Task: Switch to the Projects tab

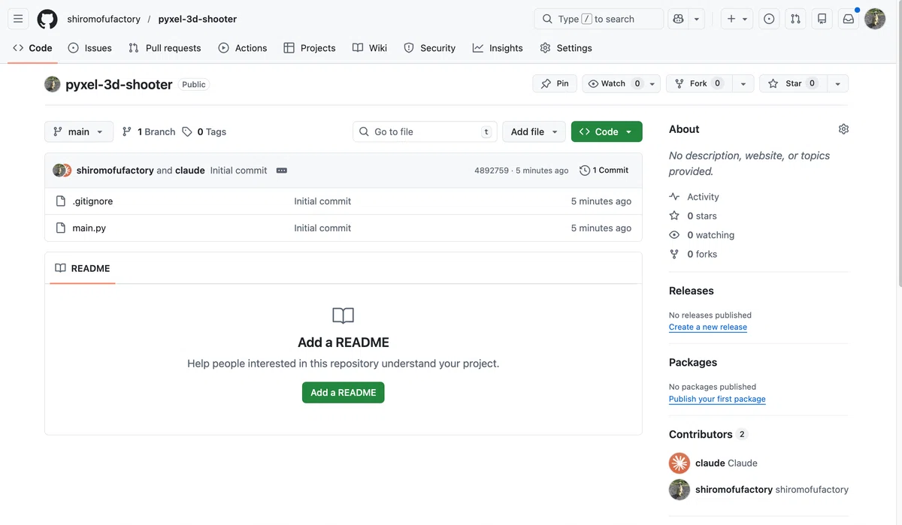Action: tap(310, 48)
